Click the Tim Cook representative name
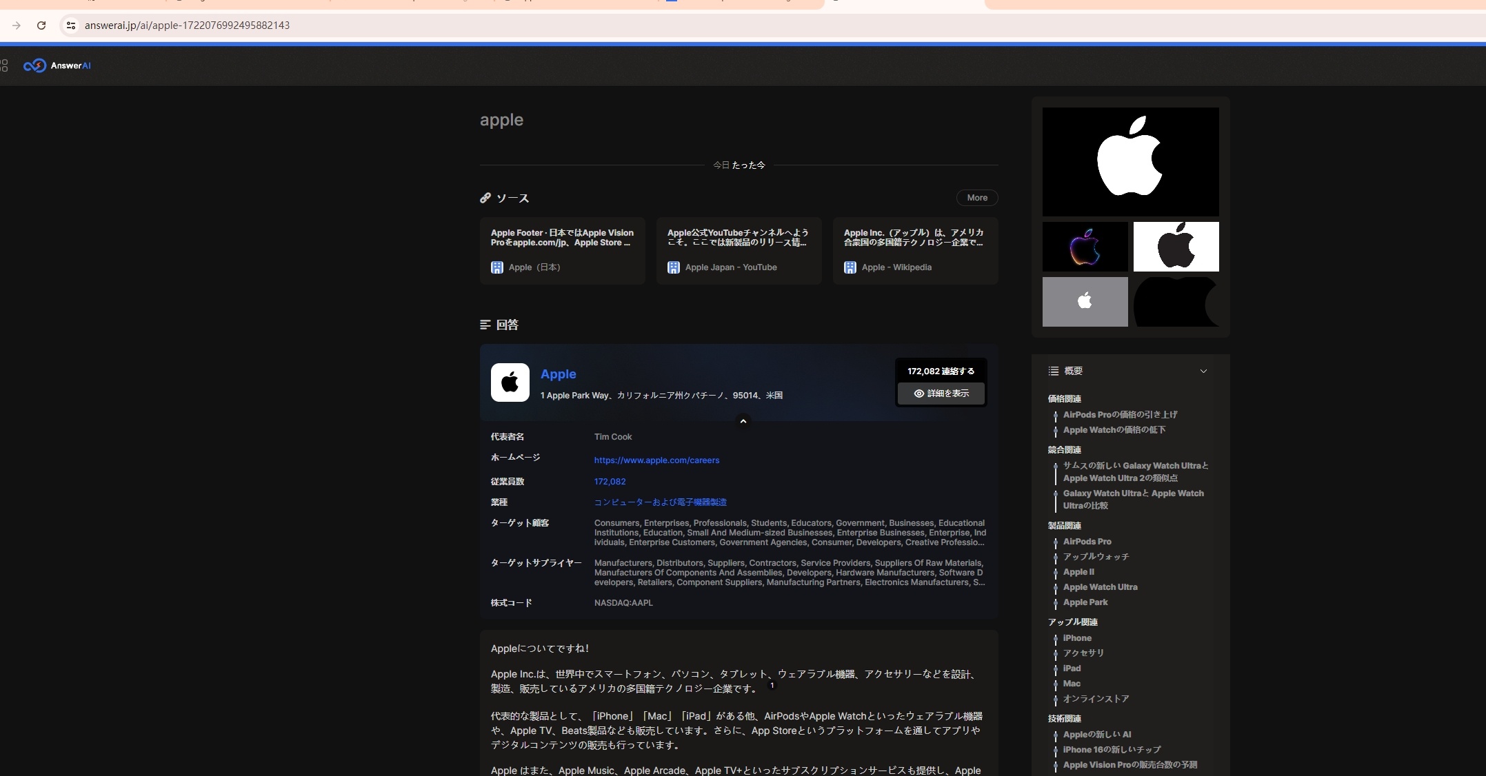1486x776 pixels. click(613, 437)
